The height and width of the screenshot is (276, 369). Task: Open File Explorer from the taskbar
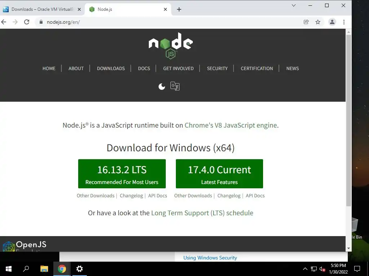coord(44,269)
